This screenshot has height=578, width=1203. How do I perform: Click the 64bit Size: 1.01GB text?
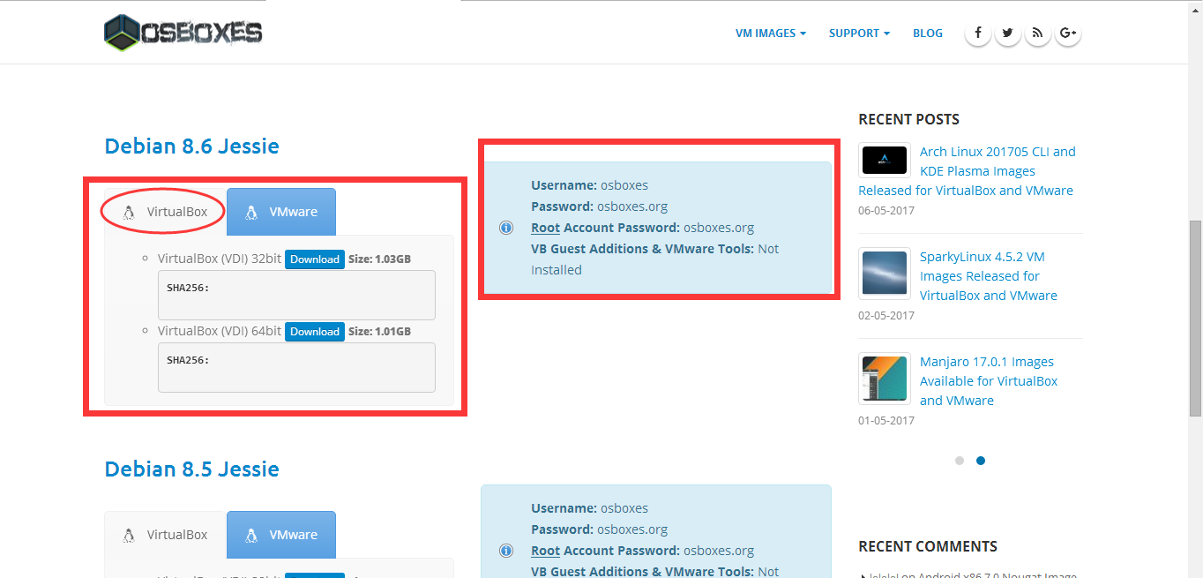[379, 332]
